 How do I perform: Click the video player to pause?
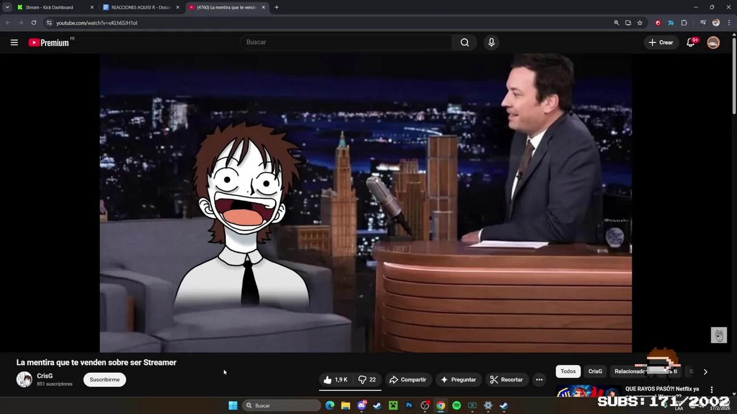[366, 202]
